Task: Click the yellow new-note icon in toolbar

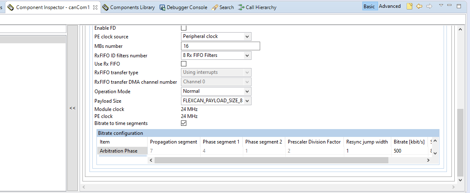Action: [x=409, y=6]
